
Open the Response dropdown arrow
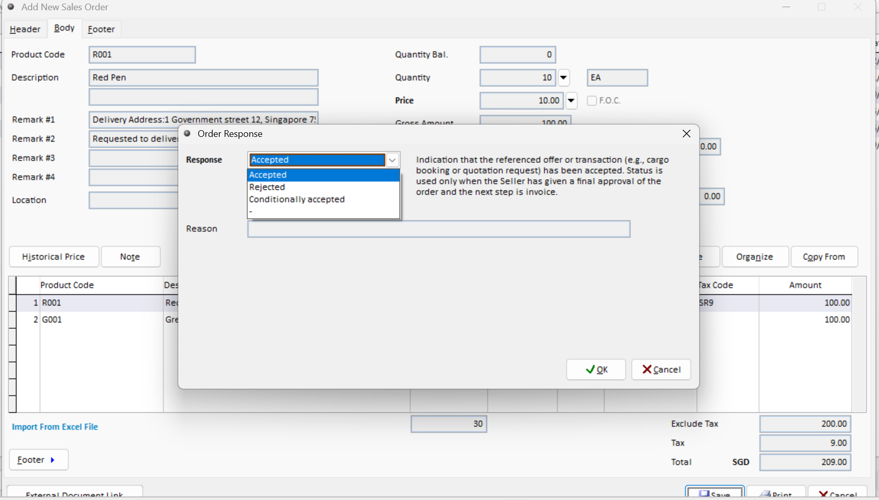pyautogui.click(x=392, y=160)
